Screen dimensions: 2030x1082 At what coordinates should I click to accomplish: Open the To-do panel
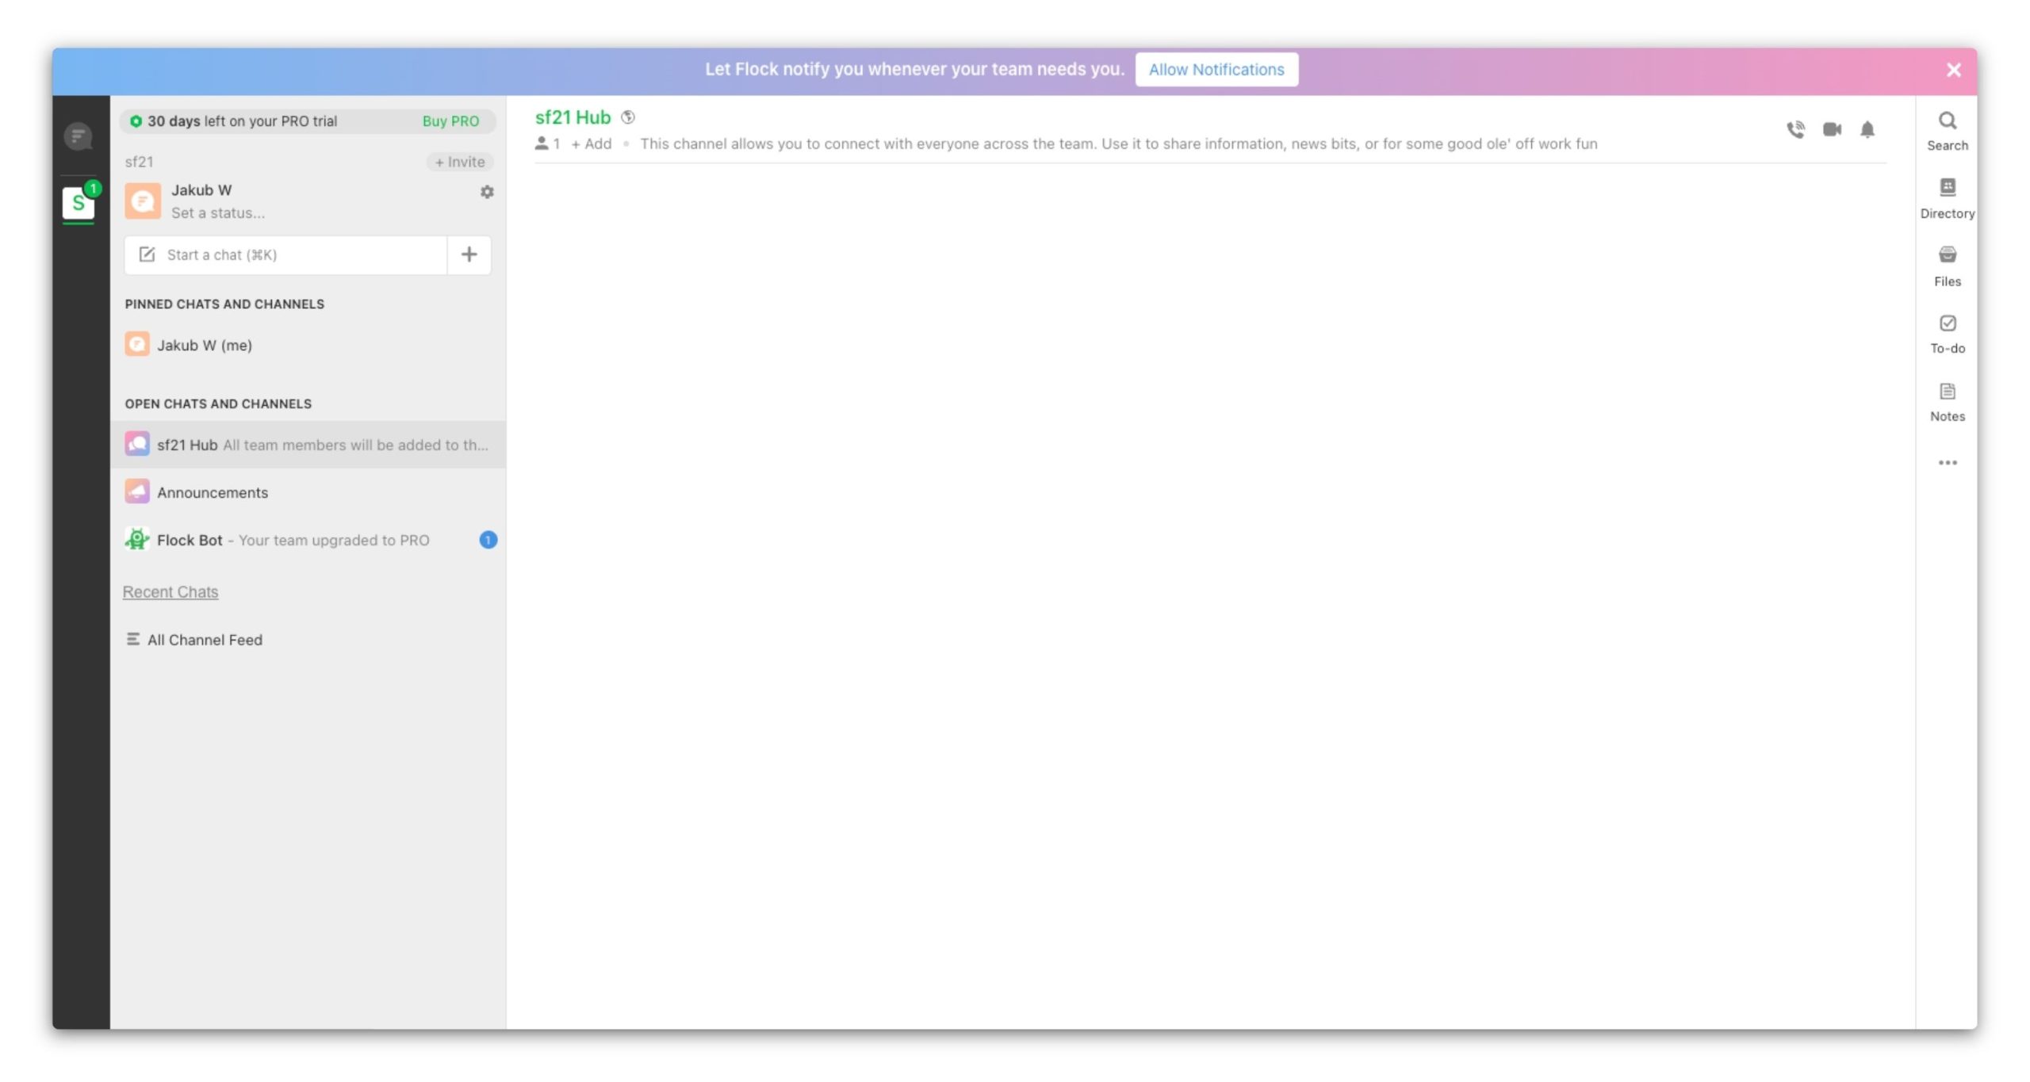[1947, 334]
